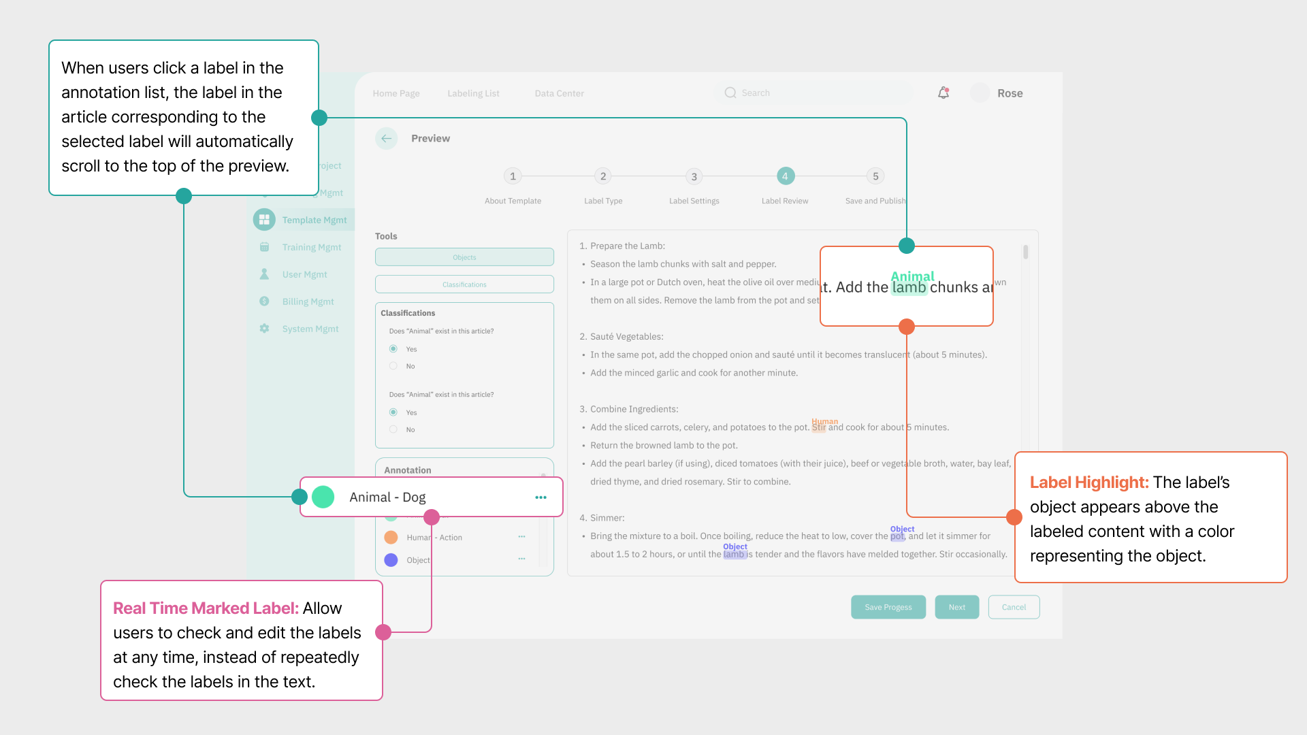1307x735 pixels.
Task: Select No for the first Animal question
Action: (x=393, y=366)
